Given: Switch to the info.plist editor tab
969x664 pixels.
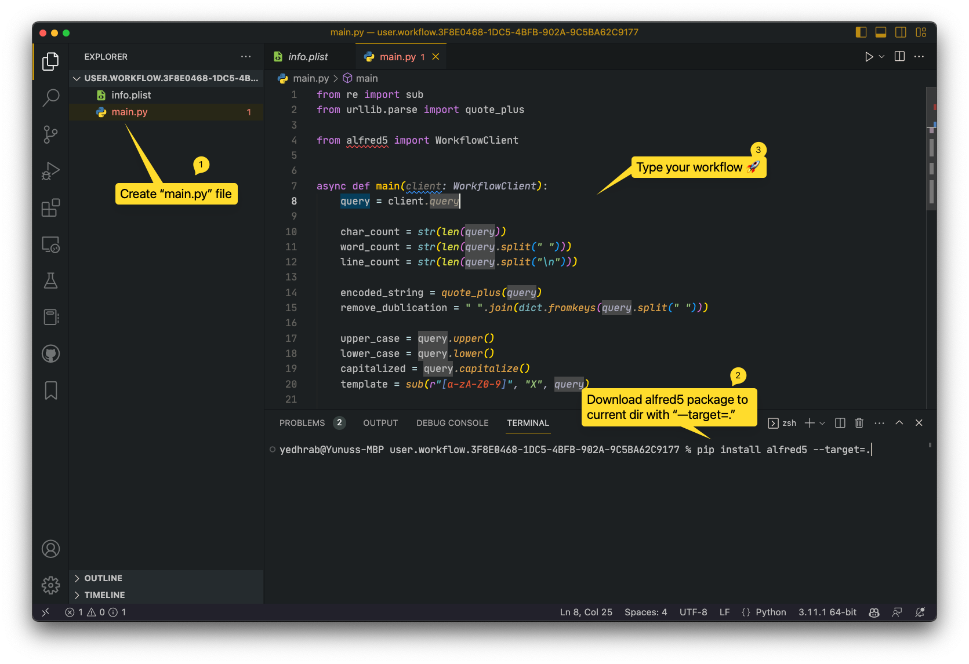Looking at the screenshot, I should point(307,57).
